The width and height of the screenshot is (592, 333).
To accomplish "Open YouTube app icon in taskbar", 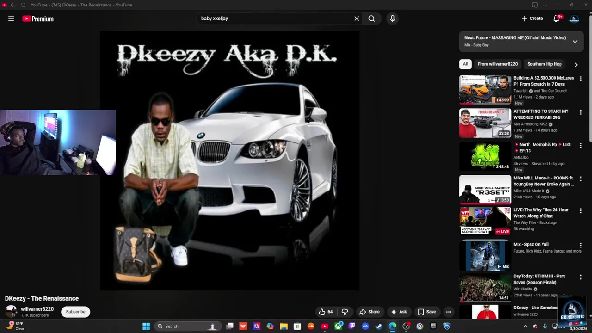I will pos(324,327).
